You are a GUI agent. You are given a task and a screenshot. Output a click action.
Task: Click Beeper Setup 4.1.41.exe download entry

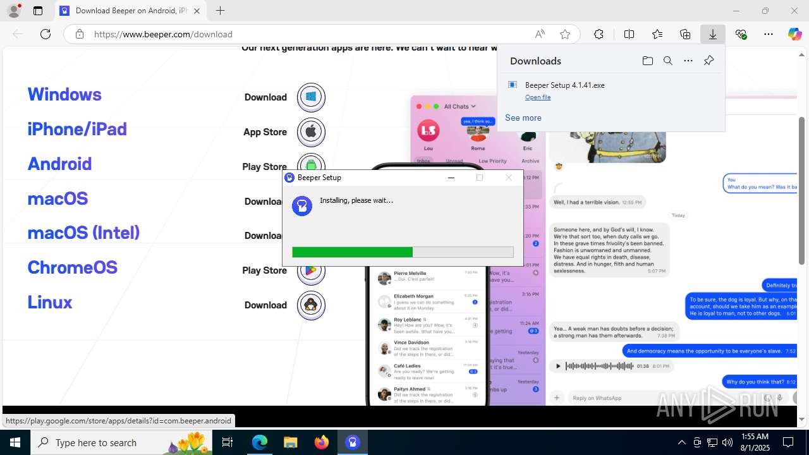tap(611, 91)
